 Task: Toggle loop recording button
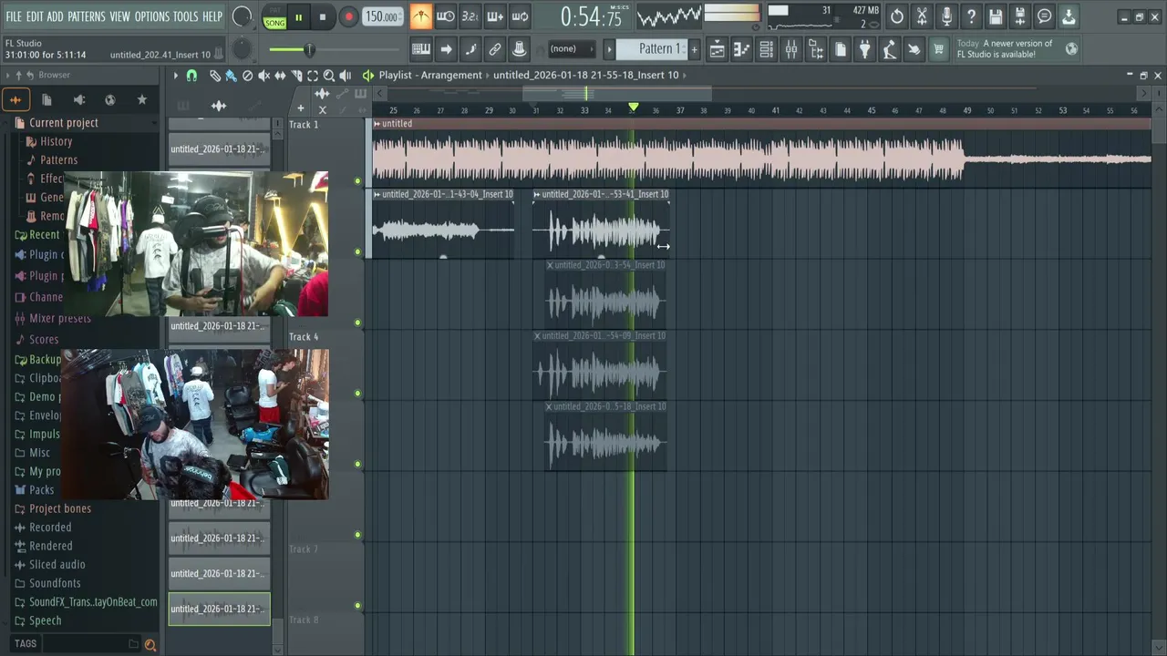pos(520,16)
